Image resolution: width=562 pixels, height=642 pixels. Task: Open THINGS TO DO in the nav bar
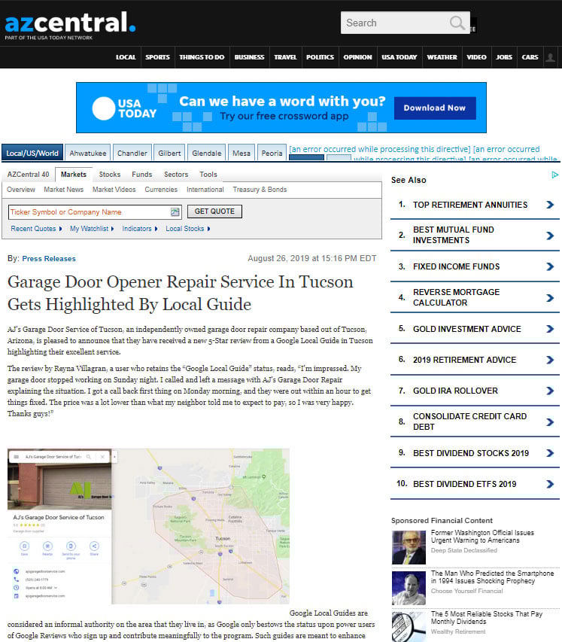click(202, 57)
